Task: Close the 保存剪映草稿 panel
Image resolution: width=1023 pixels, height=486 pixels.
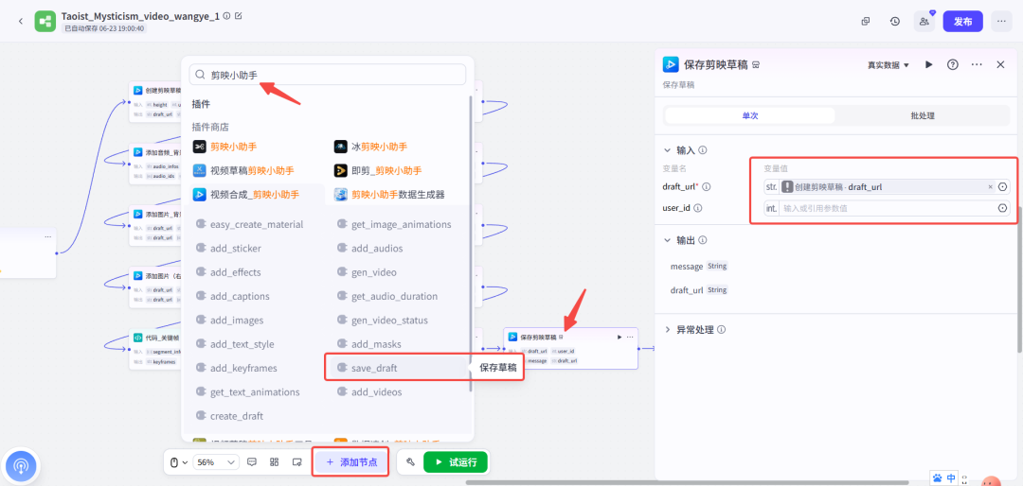Action: tap(1000, 64)
